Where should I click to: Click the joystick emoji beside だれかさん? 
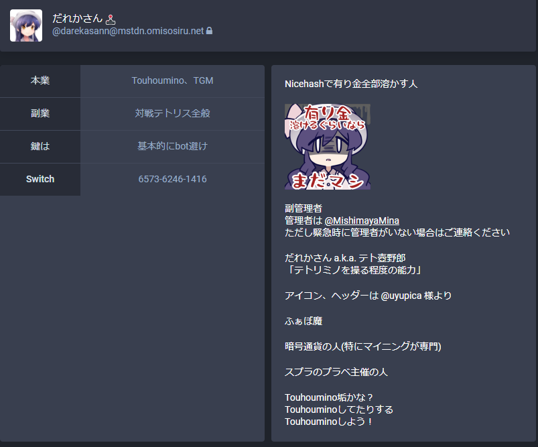coord(111,19)
